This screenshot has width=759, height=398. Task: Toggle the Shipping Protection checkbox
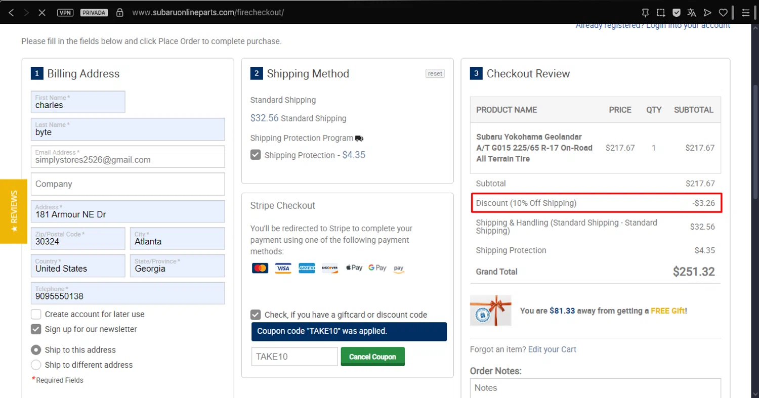coord(256,155)
